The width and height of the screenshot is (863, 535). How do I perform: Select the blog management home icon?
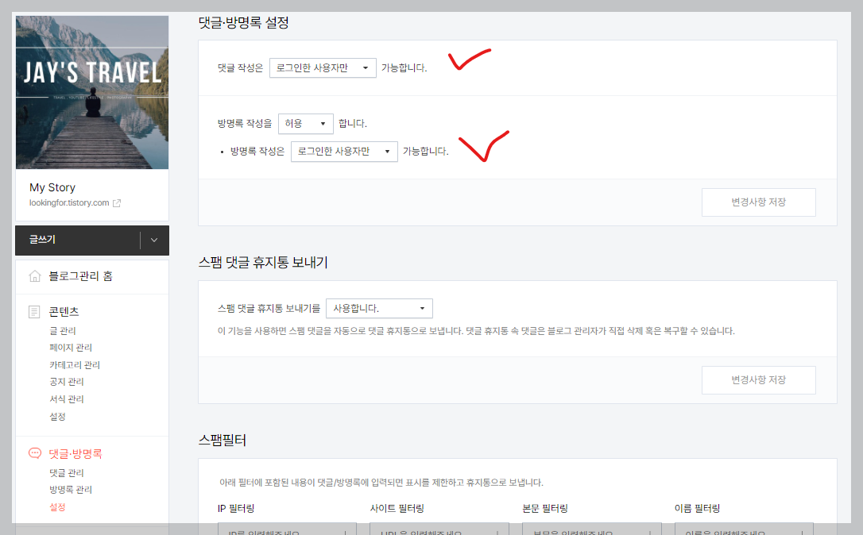(x=35, y=276)
